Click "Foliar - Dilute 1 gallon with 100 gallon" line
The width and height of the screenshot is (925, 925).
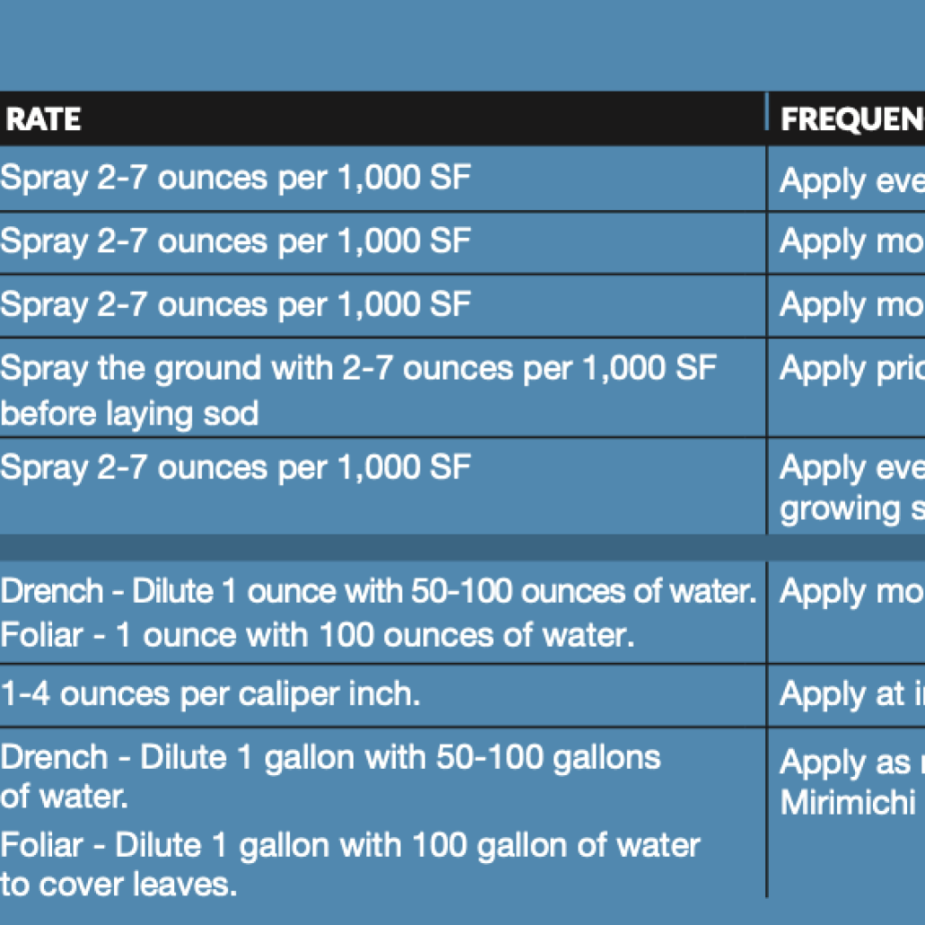(350, 845)
